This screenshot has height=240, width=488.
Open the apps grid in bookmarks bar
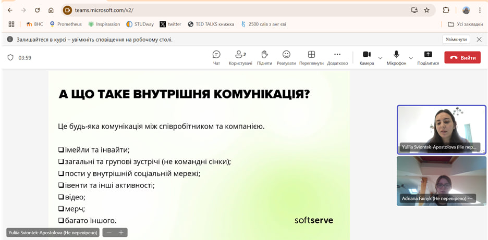tap(11, 24)
